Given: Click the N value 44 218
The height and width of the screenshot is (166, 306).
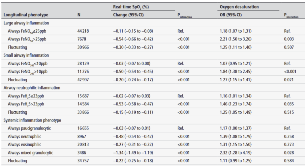Looking at the screenshot, I should click(x=82, y=31).
